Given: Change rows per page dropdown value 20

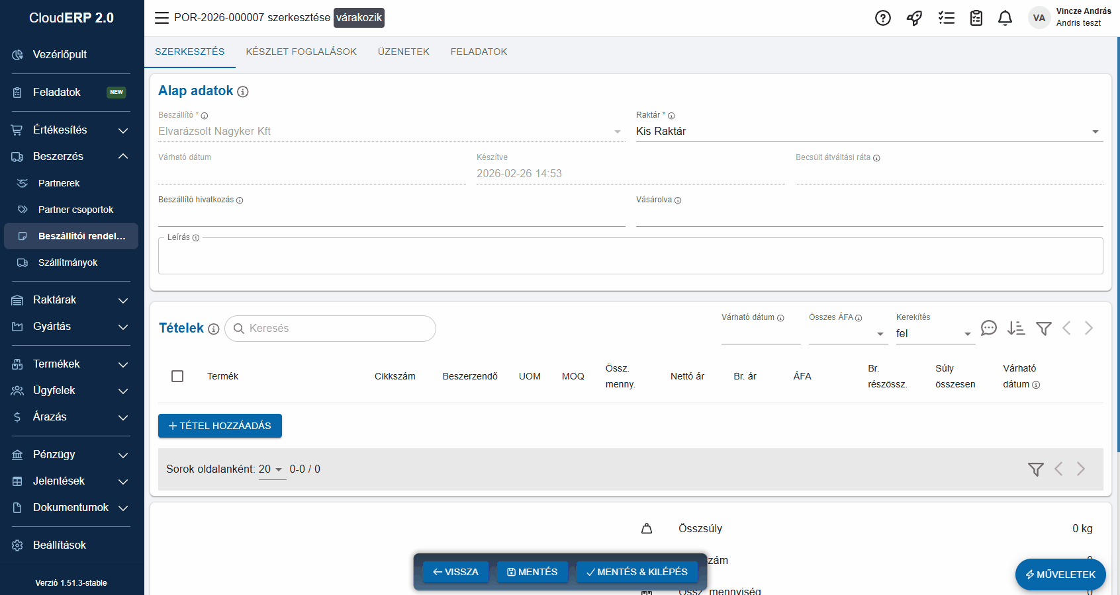Looking at the screenshot, I should pos(271,469).
